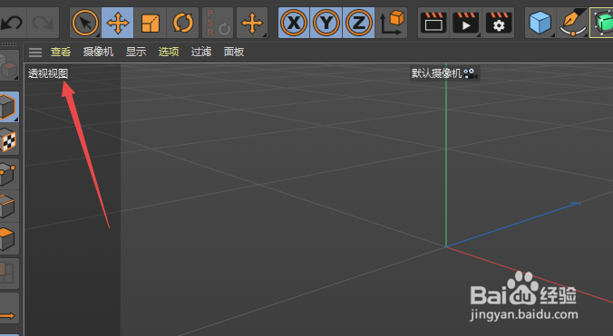Viewport: 613px width, 336px height.
Task: Render to Picture Viewer icon
Action: (x=465, y=23)
